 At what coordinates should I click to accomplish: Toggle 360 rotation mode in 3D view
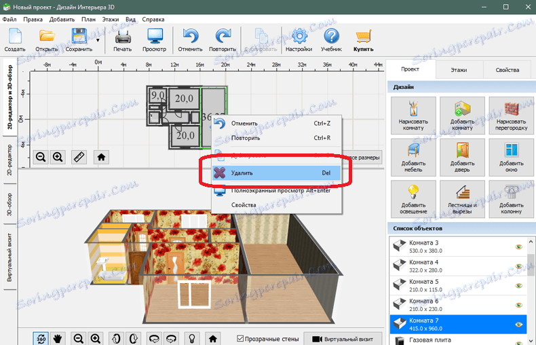pos(41,338)
